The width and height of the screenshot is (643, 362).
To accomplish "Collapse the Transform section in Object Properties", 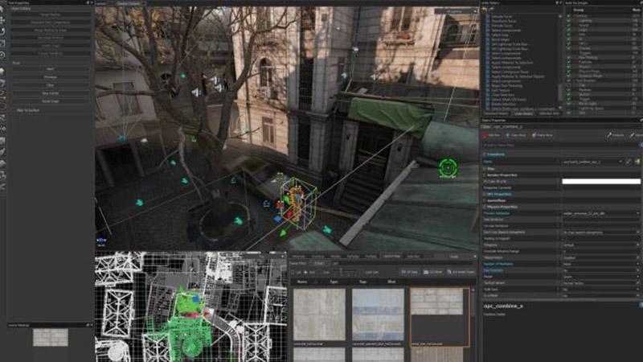I will coord(484,154).
